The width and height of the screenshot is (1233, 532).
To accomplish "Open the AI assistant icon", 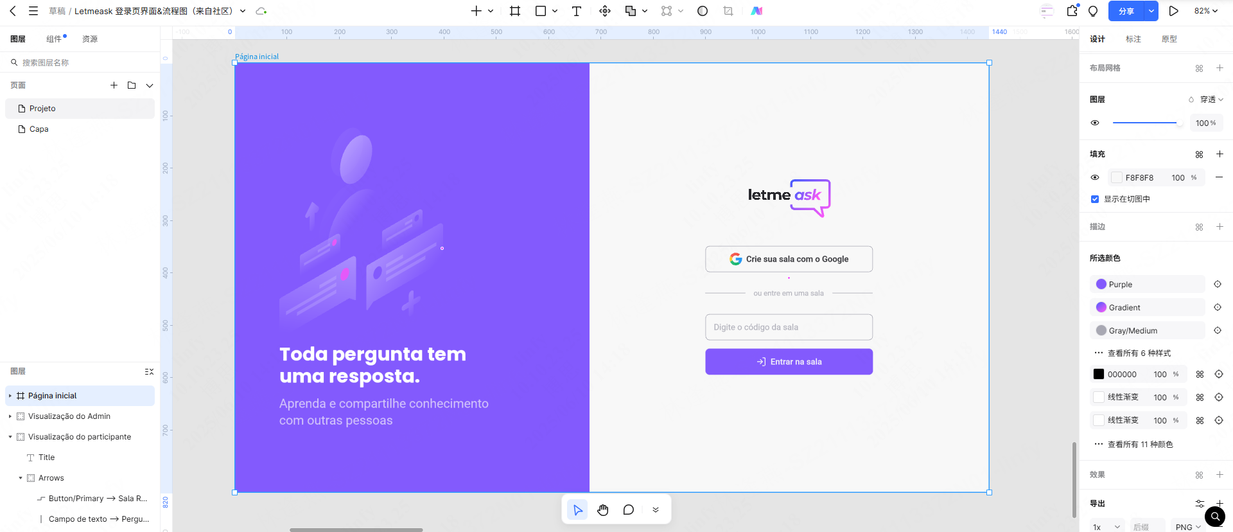I will point(757,11).
